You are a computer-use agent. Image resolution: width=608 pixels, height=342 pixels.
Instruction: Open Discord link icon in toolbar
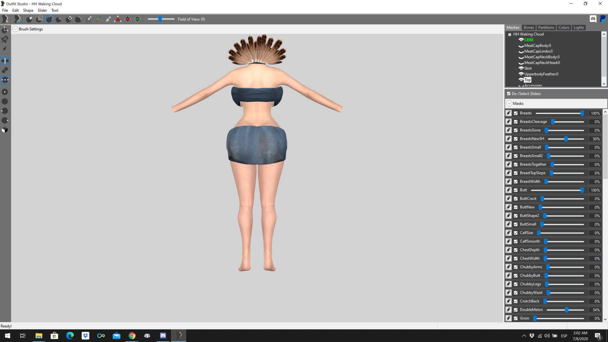(x=593, y=19)
